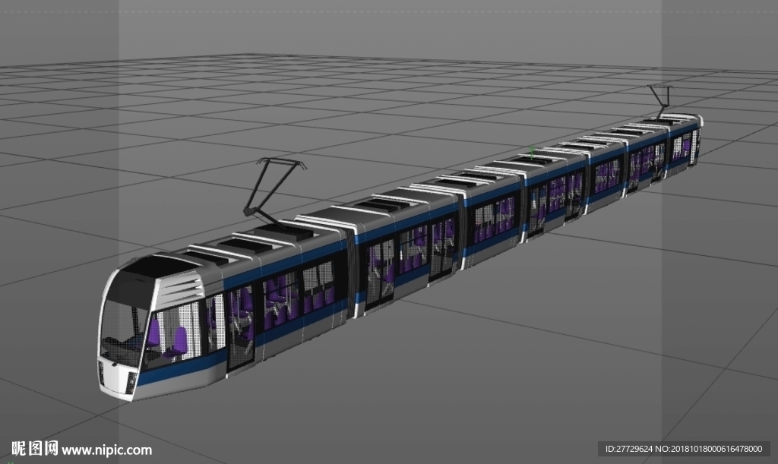Select the rear pantograph at the far end

pyautogui.click(x=662, y=103)
